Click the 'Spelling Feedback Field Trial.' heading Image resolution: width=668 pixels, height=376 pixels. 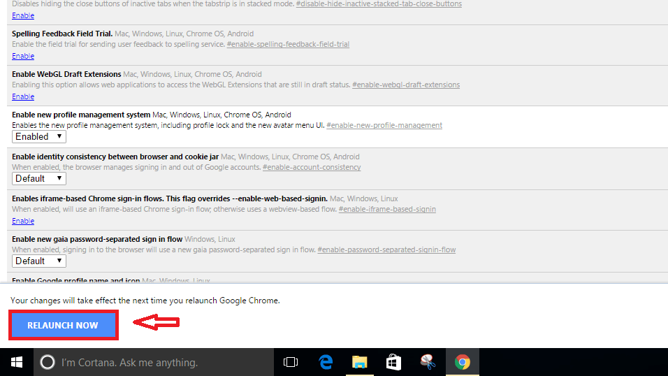[x=62, y=34]
